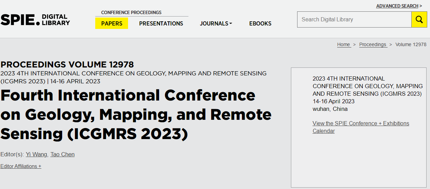Open editor Tao Chen's profile

coord(62,154)
